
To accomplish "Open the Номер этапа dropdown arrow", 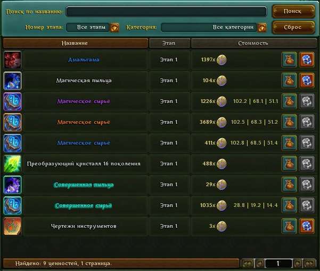I will (114, 27).
